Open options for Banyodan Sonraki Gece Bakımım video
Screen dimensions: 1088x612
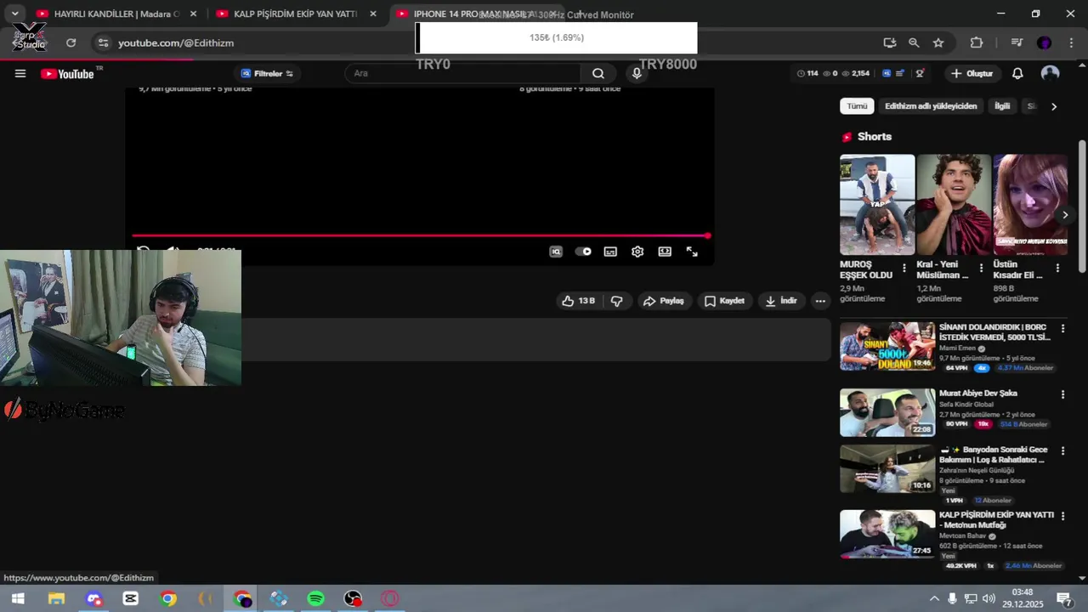(x=1062, y=450)
